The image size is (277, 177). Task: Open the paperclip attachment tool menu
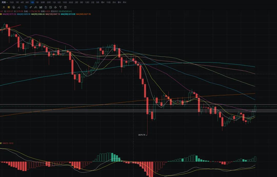click(55, 7)
